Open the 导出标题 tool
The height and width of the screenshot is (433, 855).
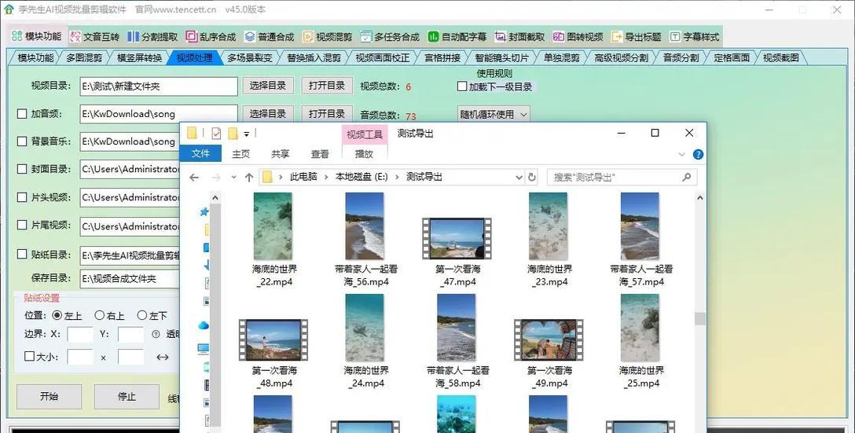(x=637, y=36)
